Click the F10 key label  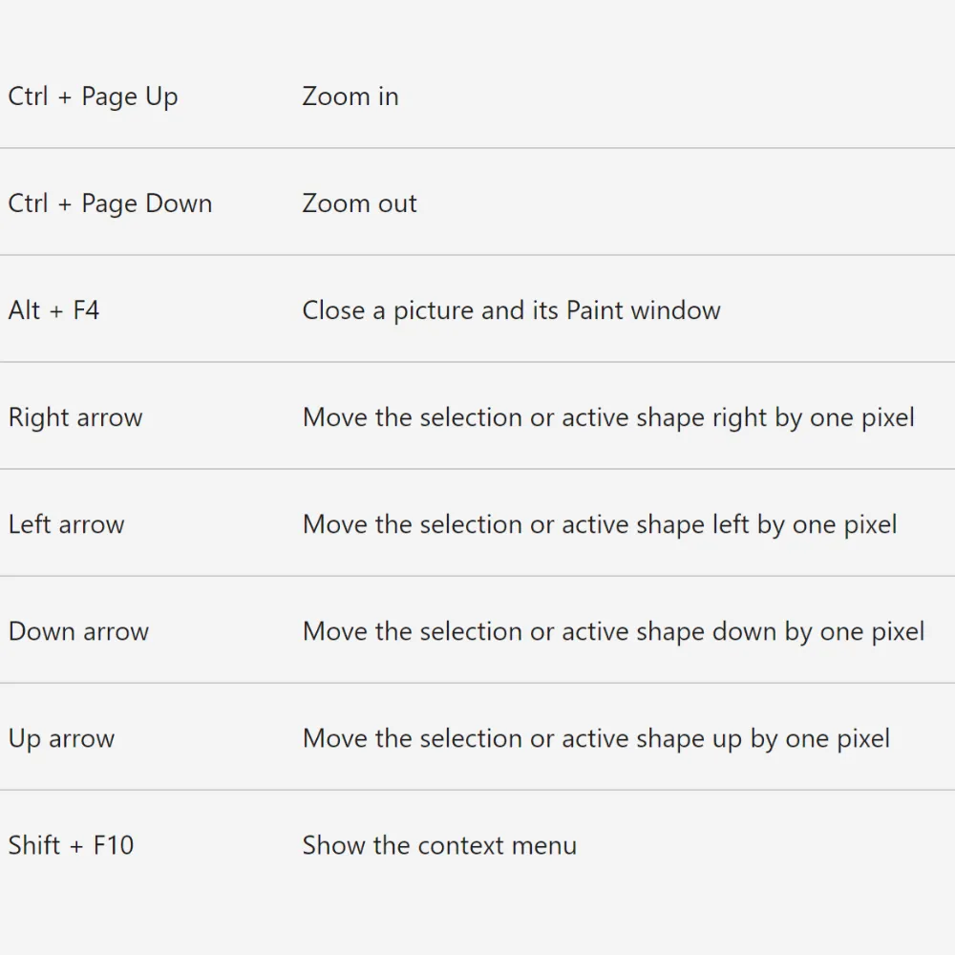click(x=114, y=845)
